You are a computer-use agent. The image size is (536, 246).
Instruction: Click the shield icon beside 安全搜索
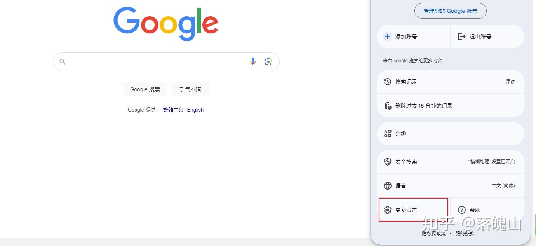[x=387, y=162]
